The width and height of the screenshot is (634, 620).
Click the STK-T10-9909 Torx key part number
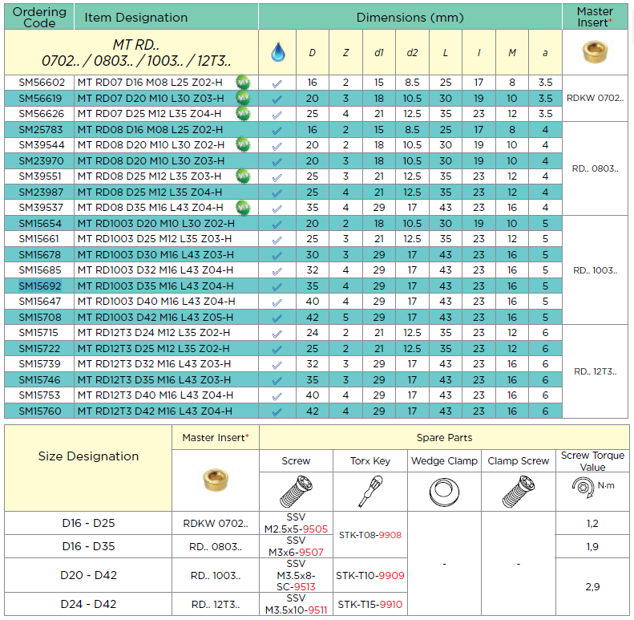pyautogui.click(x=369, y=575)
